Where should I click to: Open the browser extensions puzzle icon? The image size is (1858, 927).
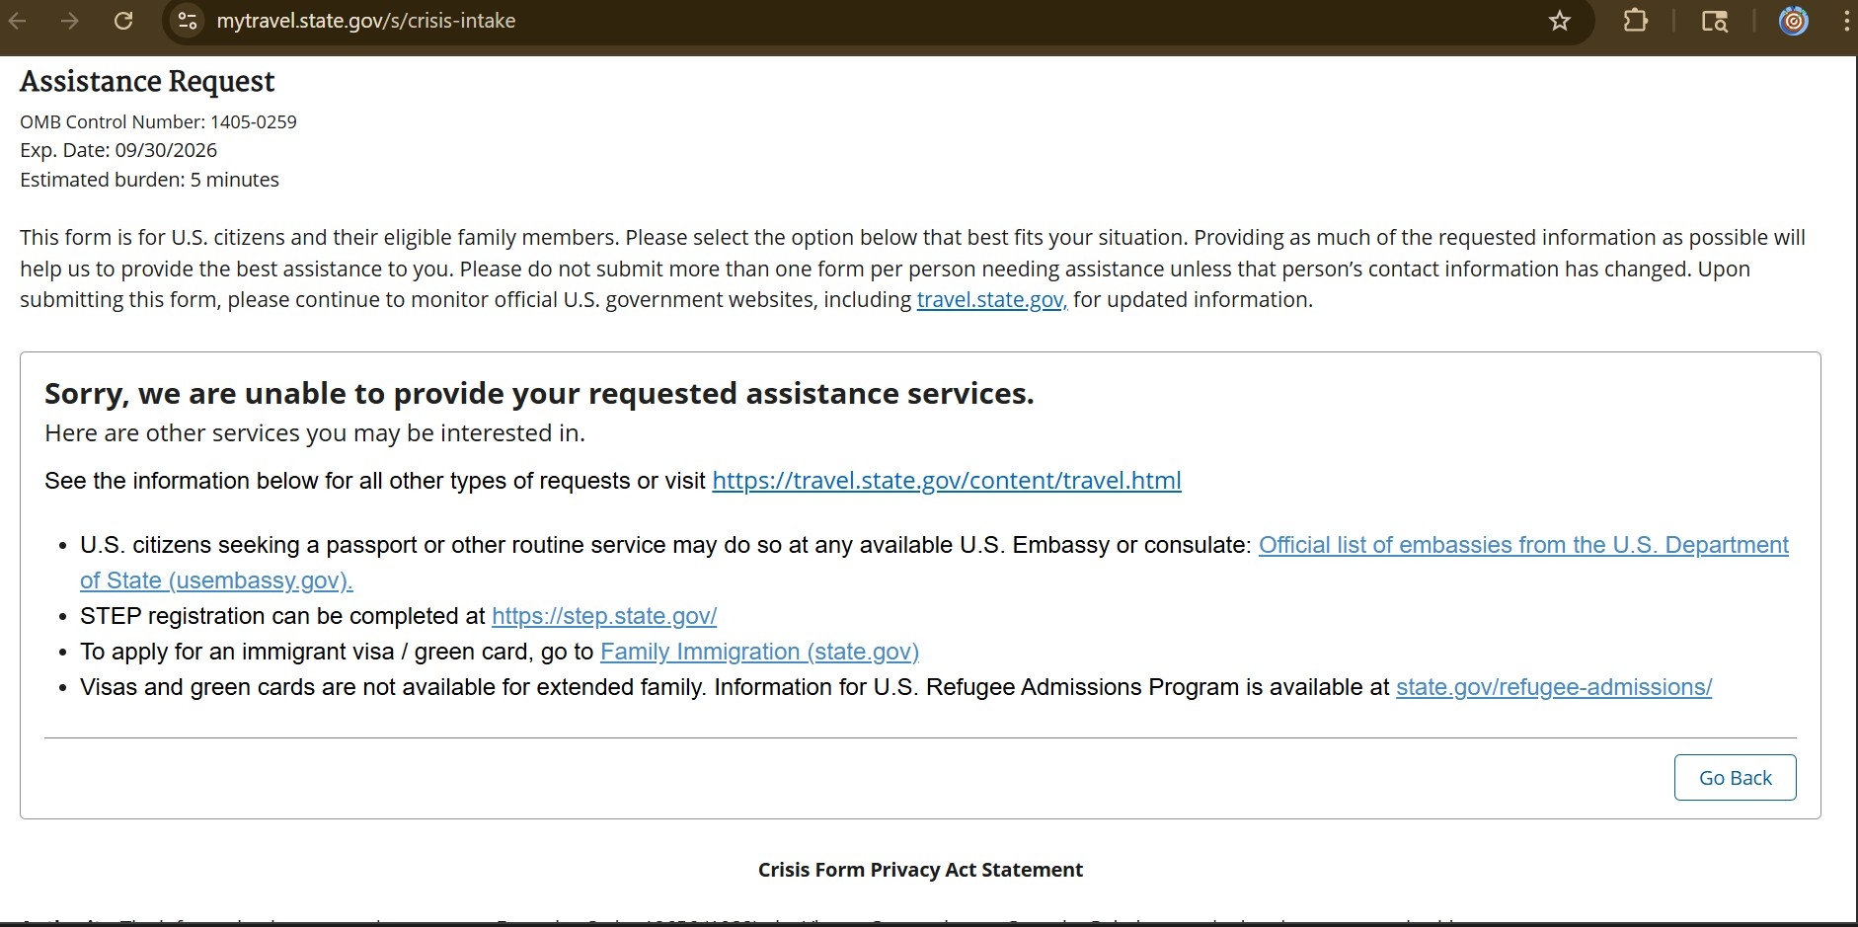[x=1636, y=21]
